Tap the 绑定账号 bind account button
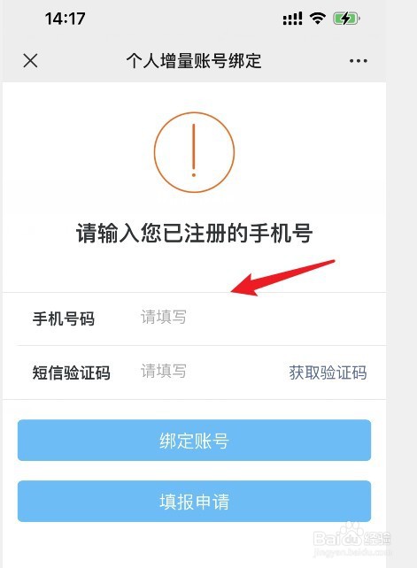 click(194, 440)
